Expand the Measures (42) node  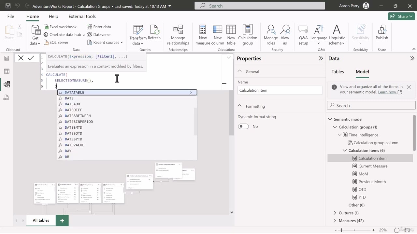pos(335,221)
